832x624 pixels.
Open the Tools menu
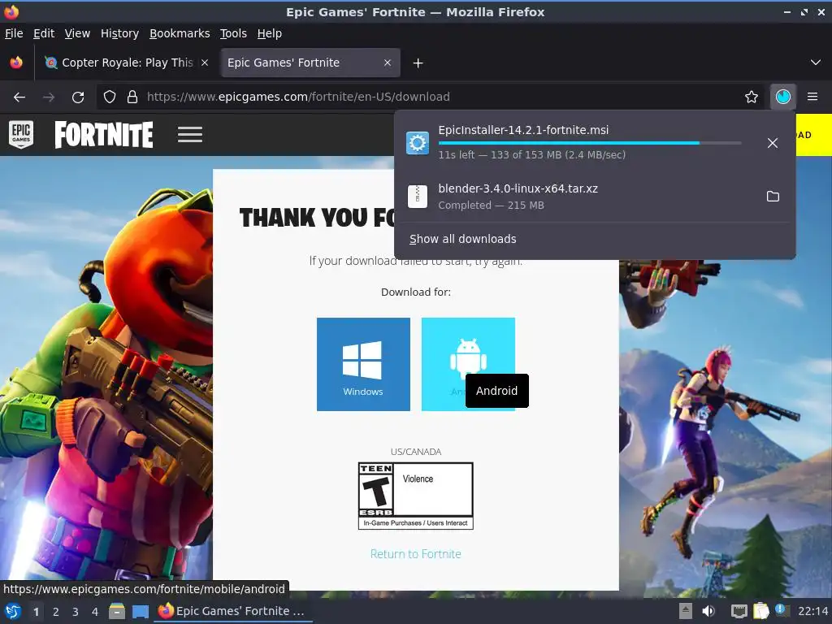[233, 33]
